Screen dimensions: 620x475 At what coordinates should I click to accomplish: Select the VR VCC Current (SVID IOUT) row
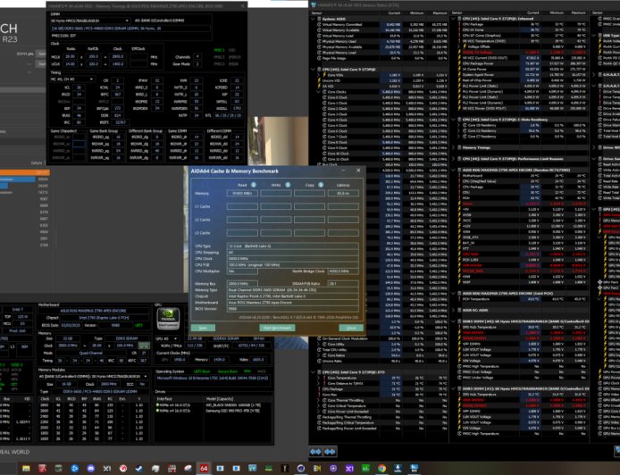(x=523, y=58)
